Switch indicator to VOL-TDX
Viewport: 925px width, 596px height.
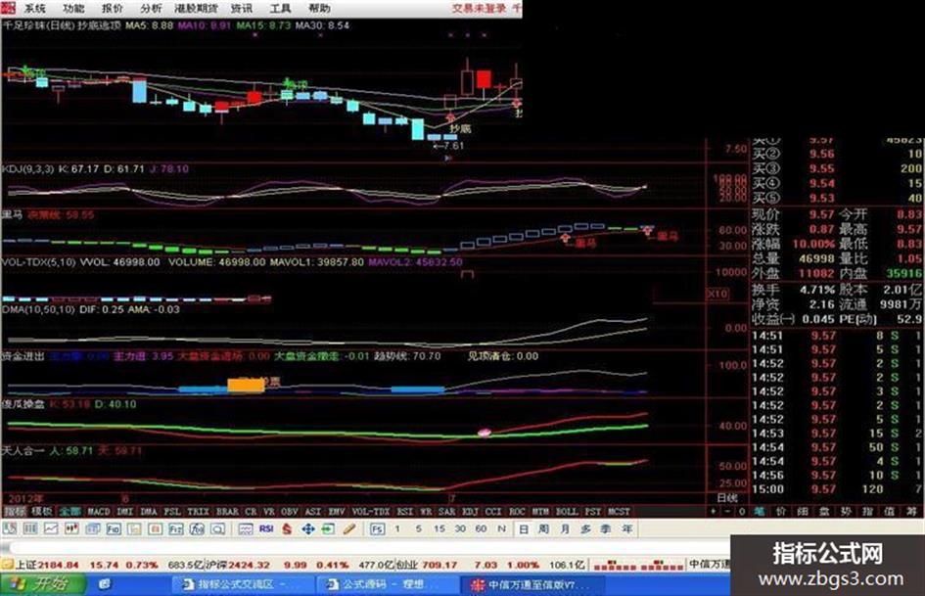370,511
